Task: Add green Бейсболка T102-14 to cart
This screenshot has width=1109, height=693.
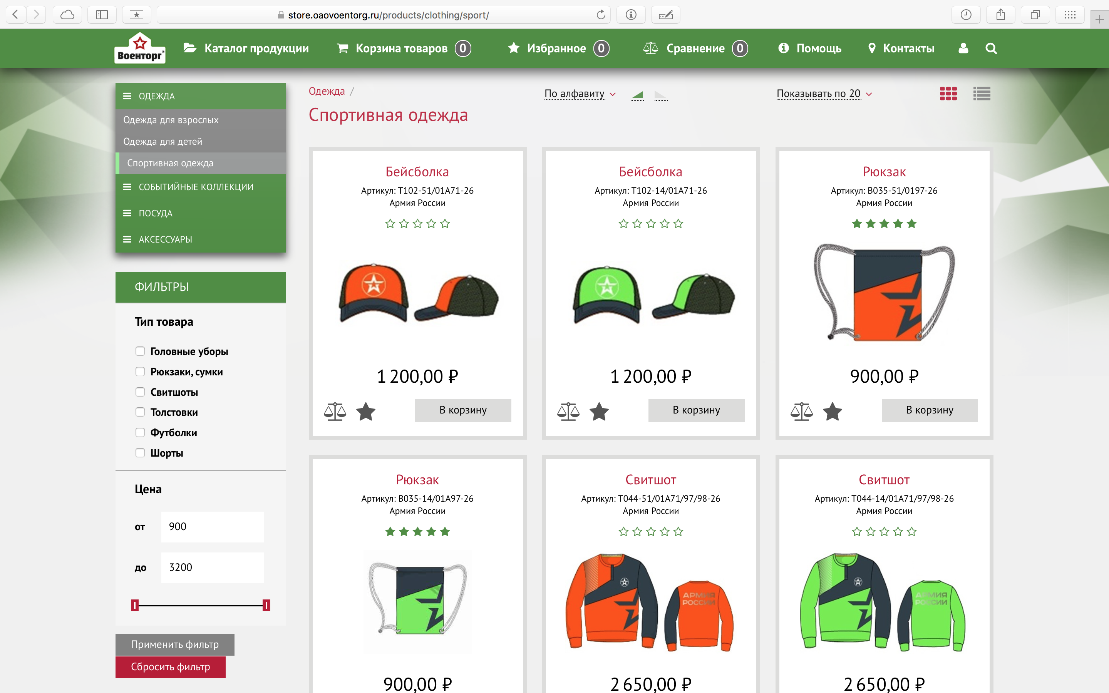Action: pos(696,410)
